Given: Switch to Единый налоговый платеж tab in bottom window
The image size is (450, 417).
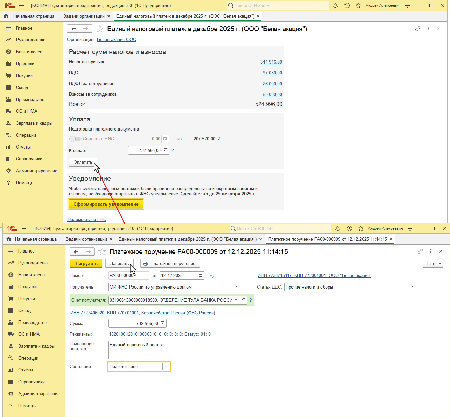Looking at the screenshot, I should pyautogui.click(x=188, y=239).
